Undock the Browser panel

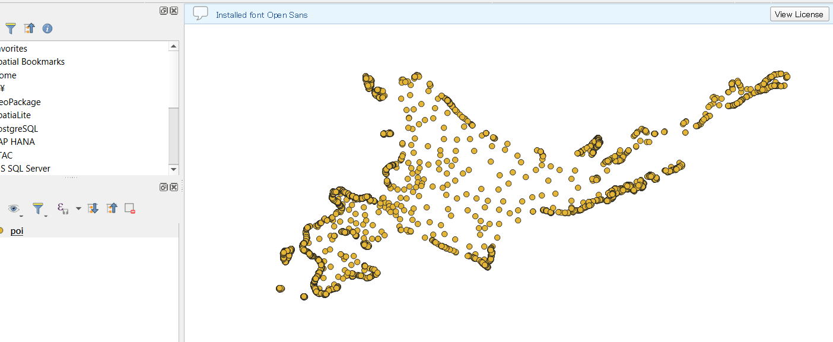pyautogui.click(x=164, y=11)
